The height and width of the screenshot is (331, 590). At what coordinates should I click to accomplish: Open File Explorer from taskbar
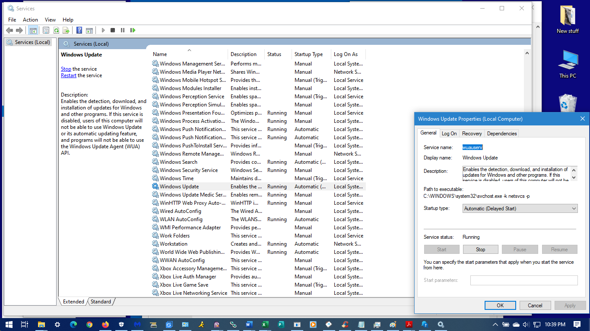pos(41,324)
